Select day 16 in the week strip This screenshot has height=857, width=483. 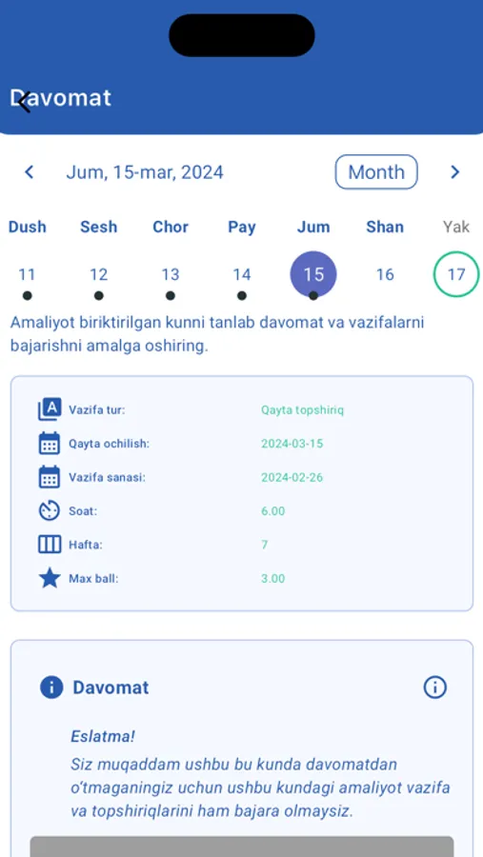pos(385,274)
